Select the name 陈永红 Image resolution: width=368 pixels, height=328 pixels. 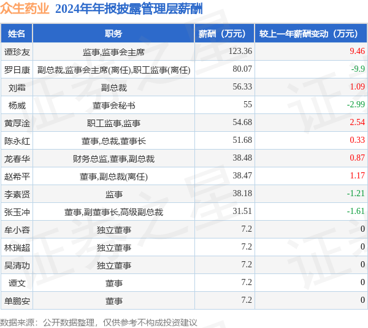coord(17,141)
